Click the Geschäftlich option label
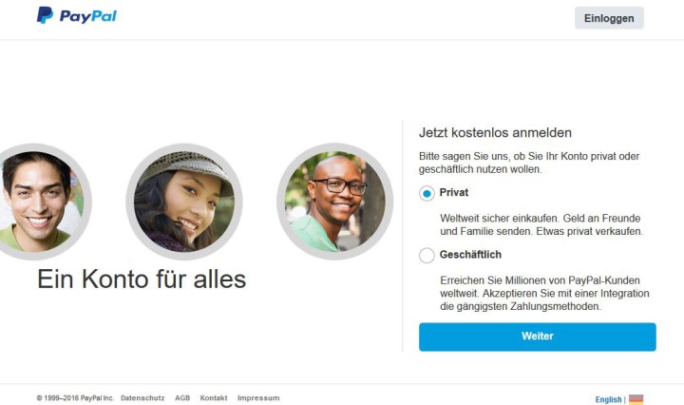Viewport: 684px width, 405px height. 470,255
